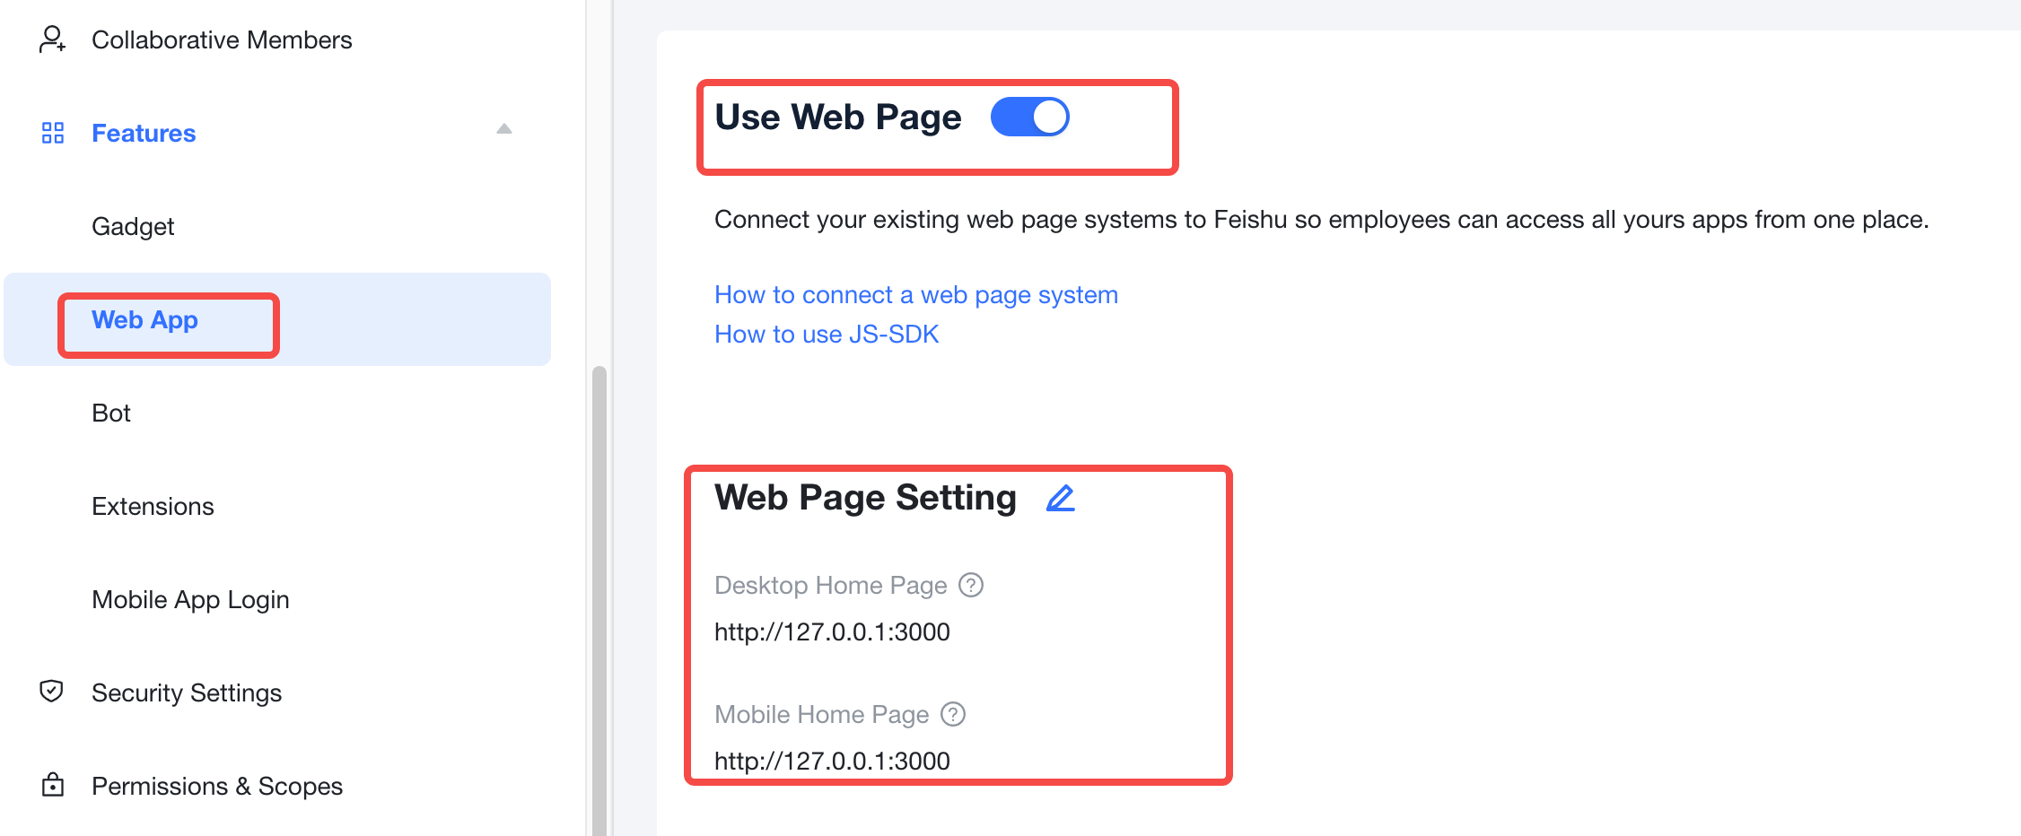Viewport: 2021px width, 836px height.
Task: Click the Collaborative Members person icon
Action: point(52,39)
